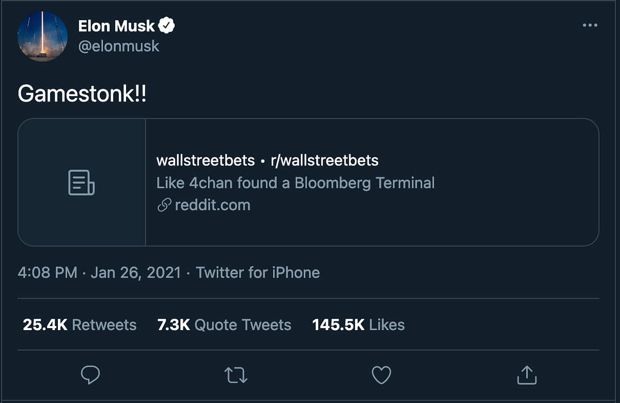Like the tweet with the heart icon
The height and width of the screenshot is (403, 620).
(381, 375)
